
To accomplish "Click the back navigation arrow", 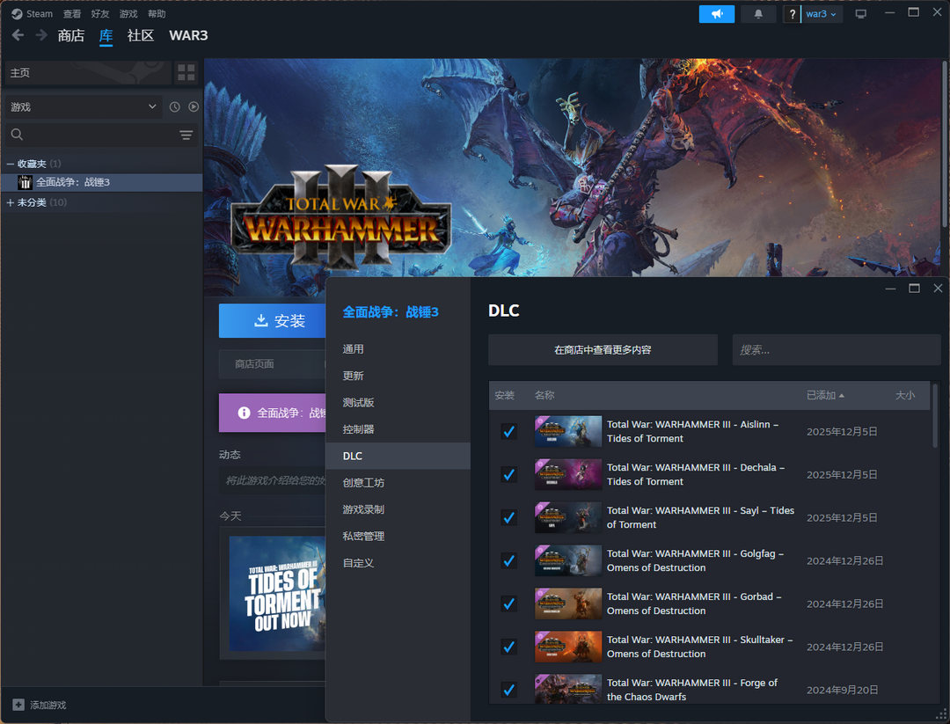I will 18,35.
